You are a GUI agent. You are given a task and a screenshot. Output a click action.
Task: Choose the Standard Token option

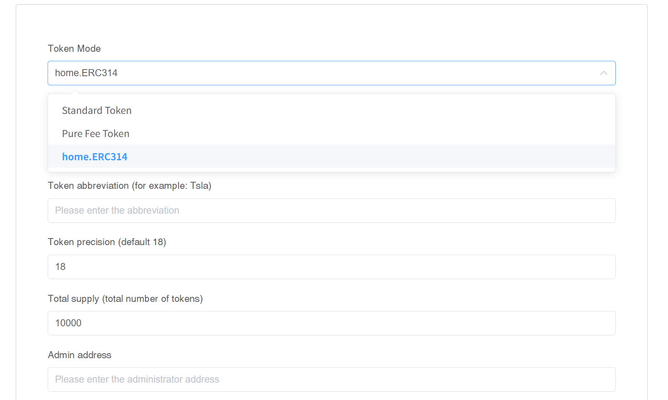coord(97,111)
